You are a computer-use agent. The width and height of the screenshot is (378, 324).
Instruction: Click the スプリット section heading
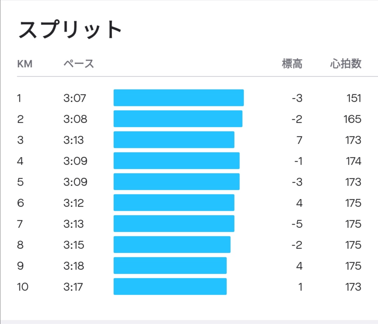pos(70,30)
